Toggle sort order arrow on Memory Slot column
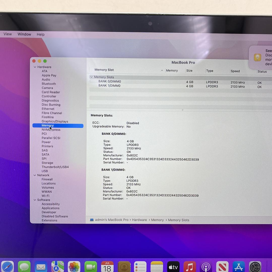 pyautogui.click(x=162, y=71)
